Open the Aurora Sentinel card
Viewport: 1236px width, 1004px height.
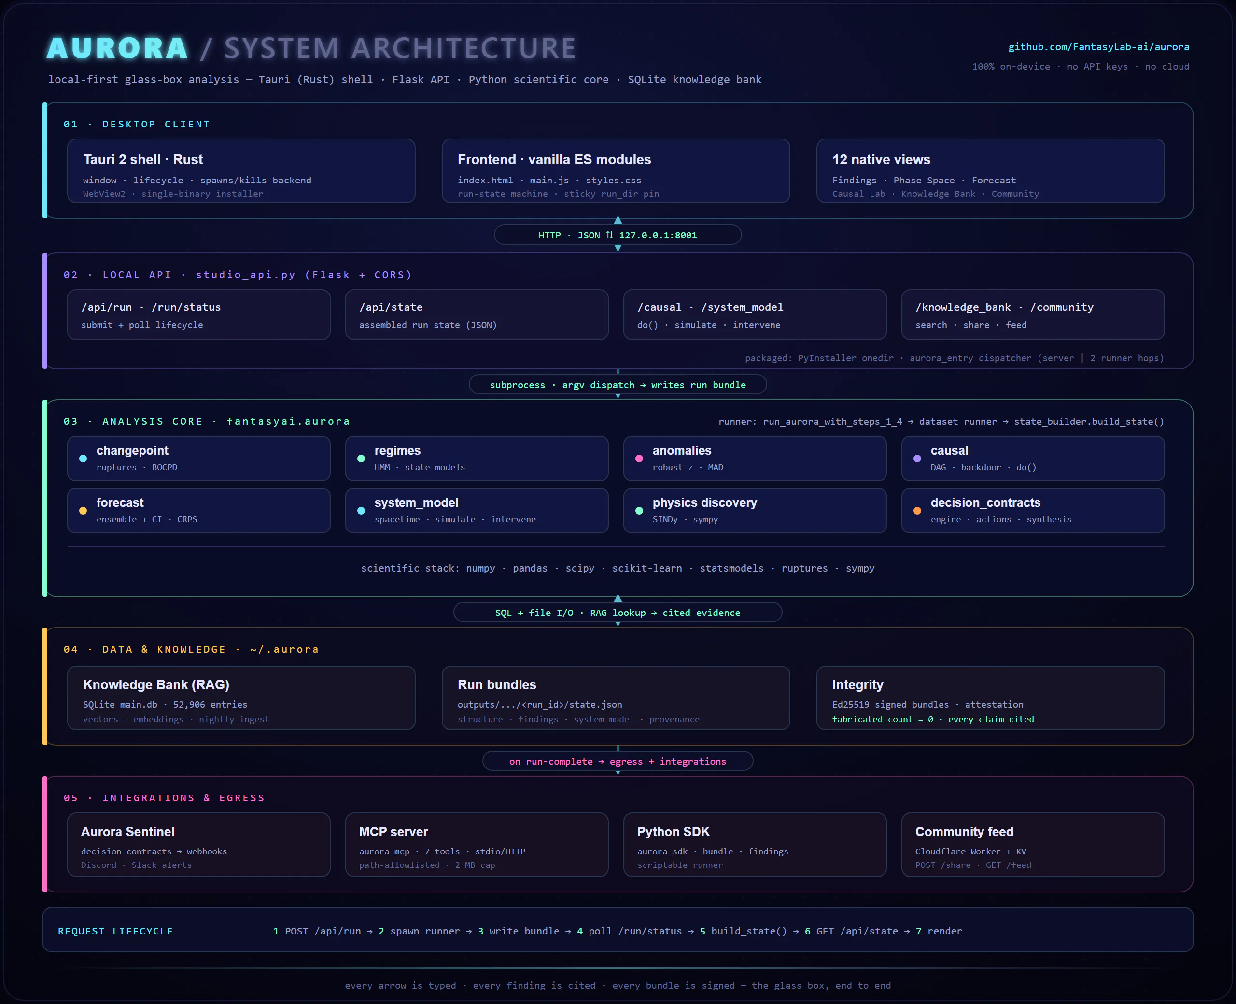point(198,845)
